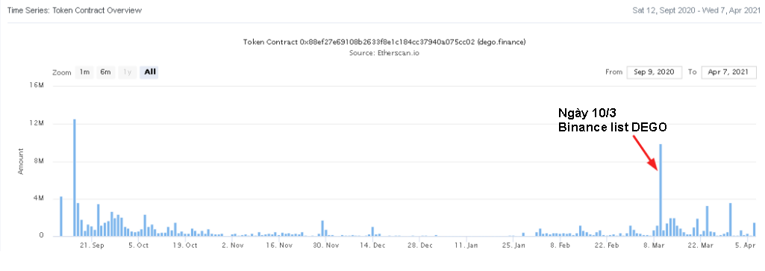
Task: Select the tallest bar near 21. Sep
Action: click(75, 178)
